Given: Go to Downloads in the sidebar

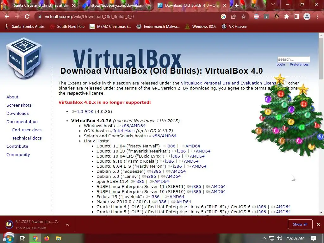Looking at the screenshot, I should pos(18,114).
